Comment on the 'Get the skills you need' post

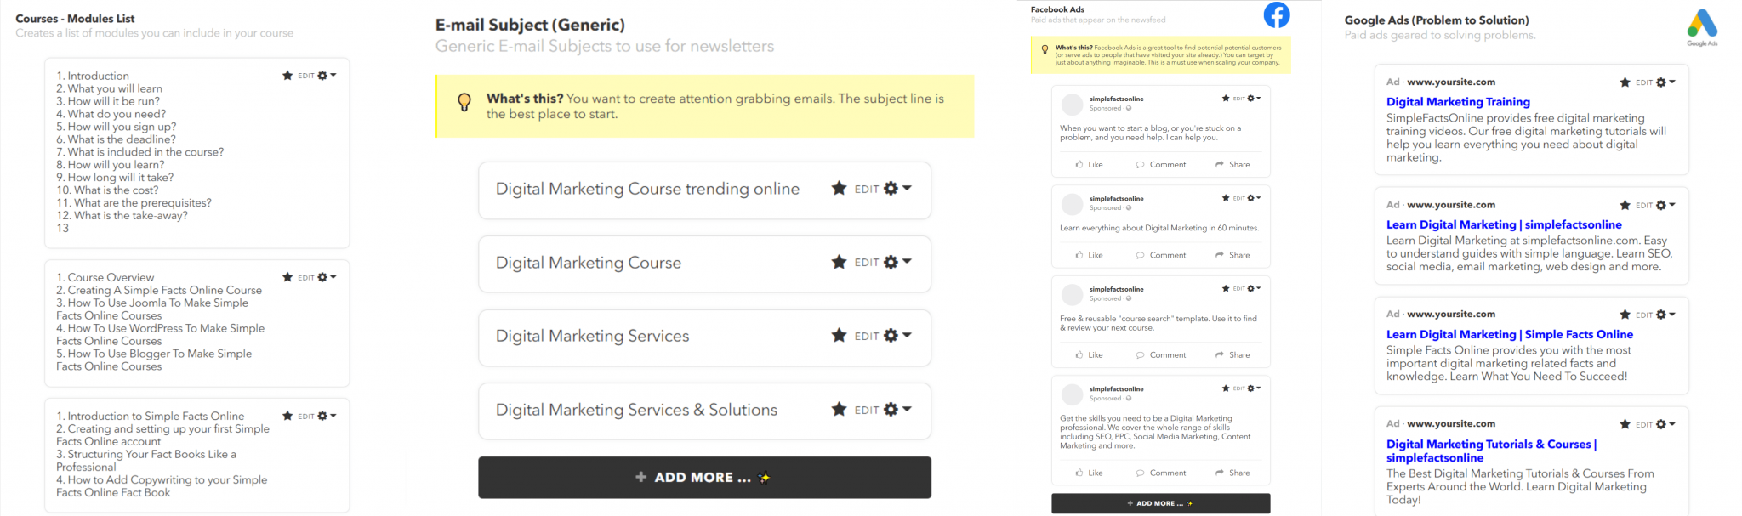tap(1161, 473)
